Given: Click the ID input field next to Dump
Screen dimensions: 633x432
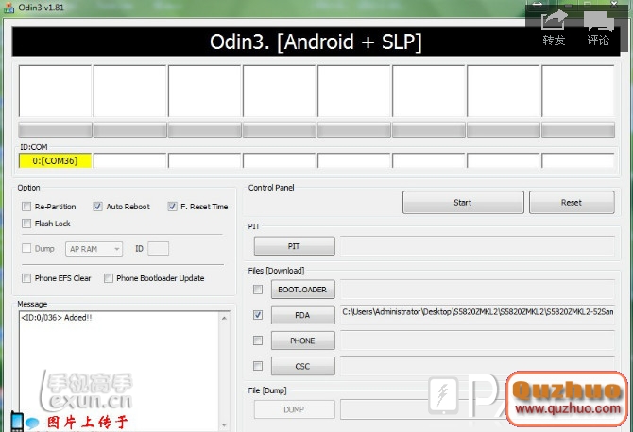Looking at the screenshot, I should click(x=159, y=249).
